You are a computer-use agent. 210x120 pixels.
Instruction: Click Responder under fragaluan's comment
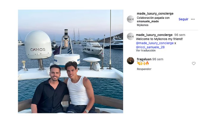144,69
